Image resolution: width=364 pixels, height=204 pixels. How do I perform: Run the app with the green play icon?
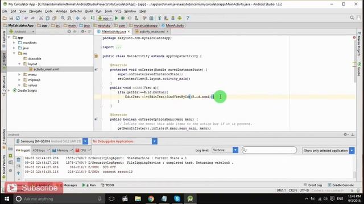click(116, 18)
